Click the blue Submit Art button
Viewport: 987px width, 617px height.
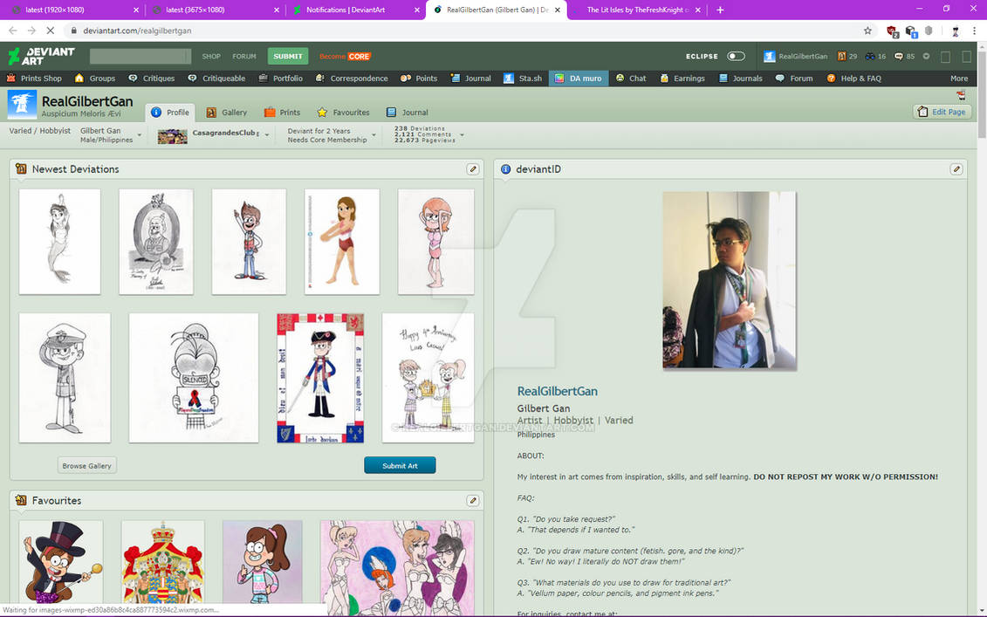coord(400,465)
